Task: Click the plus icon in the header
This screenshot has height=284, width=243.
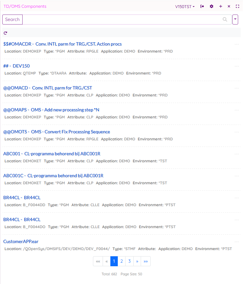Action: click(221, 6)
